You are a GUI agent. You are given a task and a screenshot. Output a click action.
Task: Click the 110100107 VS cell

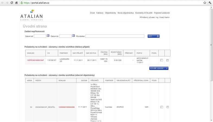pyautogui.click(x=52, y=60)
